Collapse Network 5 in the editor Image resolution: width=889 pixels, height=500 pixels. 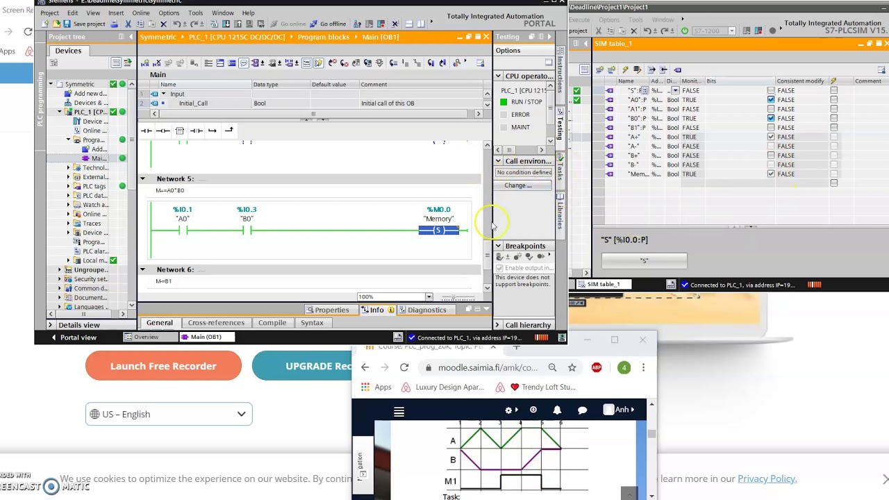point(142,179)
